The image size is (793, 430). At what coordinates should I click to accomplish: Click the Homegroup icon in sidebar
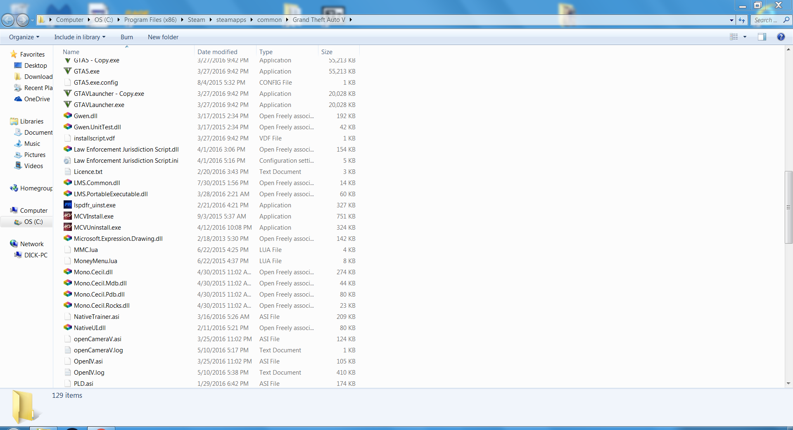coord(14,188)
